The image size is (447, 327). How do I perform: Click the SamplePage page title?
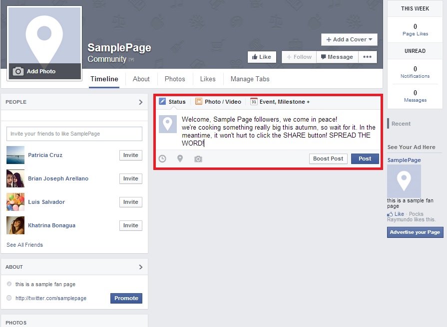(x=119, y=47)
